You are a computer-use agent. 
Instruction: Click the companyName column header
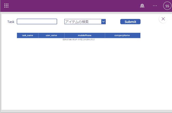122,35
